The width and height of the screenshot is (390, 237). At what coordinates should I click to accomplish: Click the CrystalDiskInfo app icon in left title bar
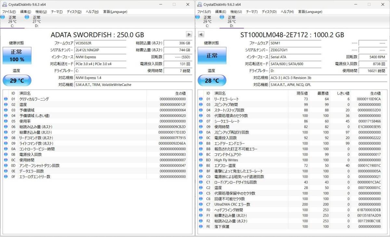4,4
